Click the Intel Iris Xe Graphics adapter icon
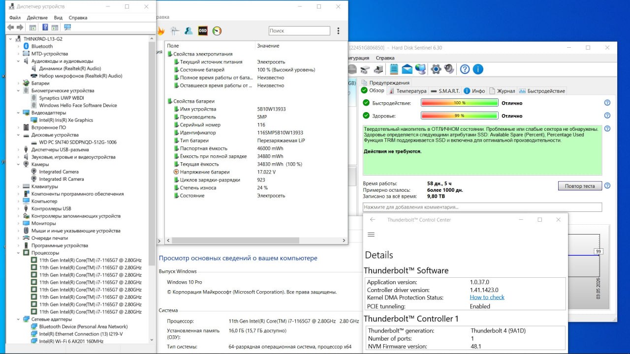Screen dimensions: 630x354 coord(34,120)
